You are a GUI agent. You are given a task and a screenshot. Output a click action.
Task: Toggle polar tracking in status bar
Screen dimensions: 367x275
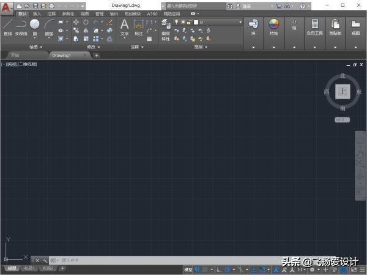coord(228,269)
